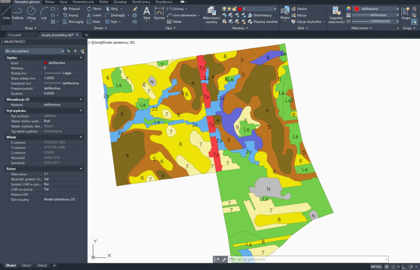Viewport: 420px width, 270px height.
Task: Toggle layer lock padlock in layer dropdown
Action: [234, 9]
